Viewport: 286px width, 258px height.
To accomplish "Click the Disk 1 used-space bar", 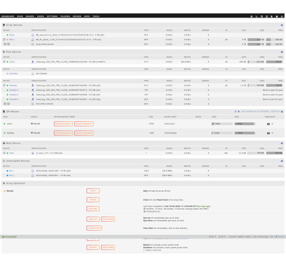I will coord(256,40).
